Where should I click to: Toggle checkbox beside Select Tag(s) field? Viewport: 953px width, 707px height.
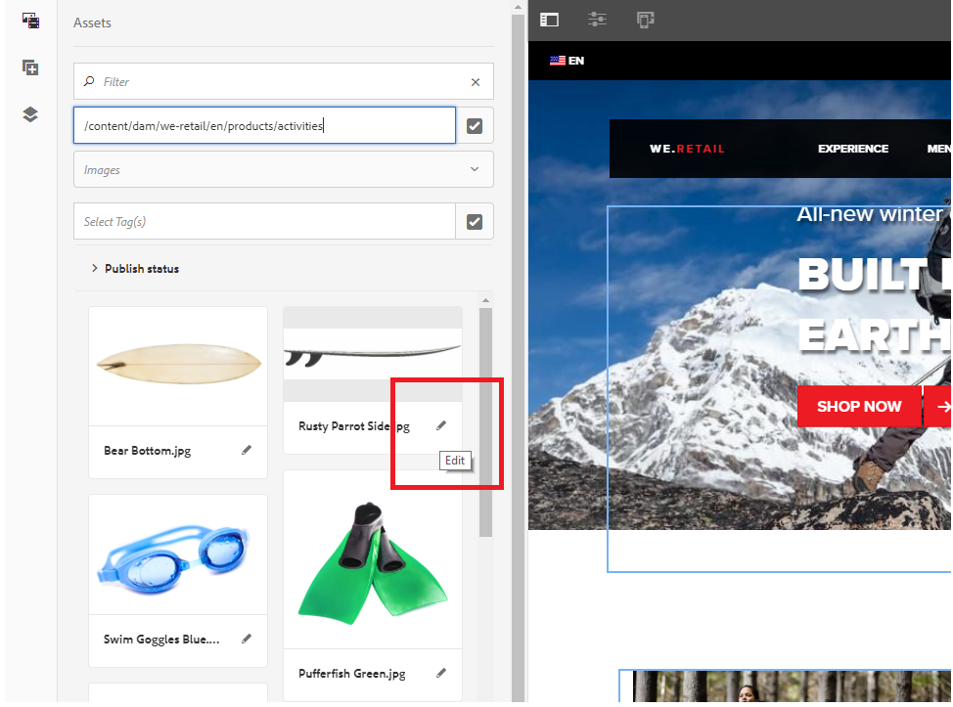(x=475, y=222)
